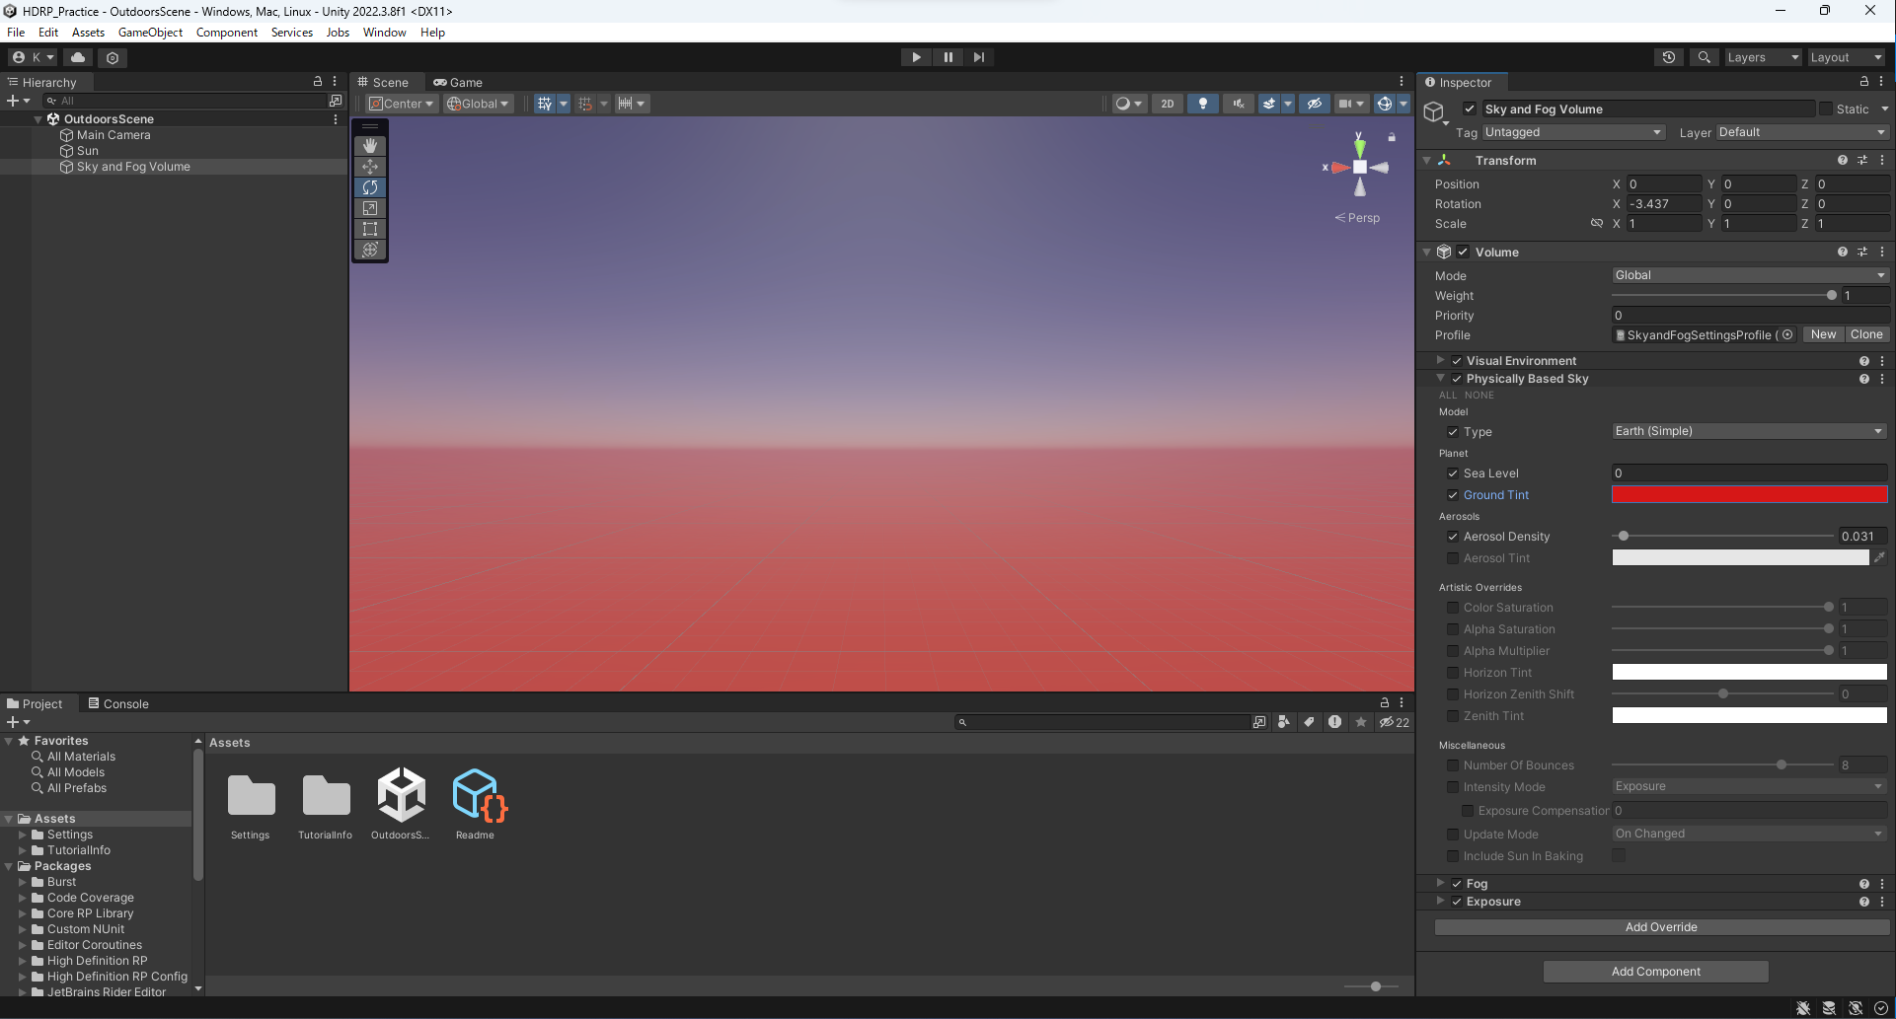
Task: Switch to the Console tab
Action: click(118, 704)
